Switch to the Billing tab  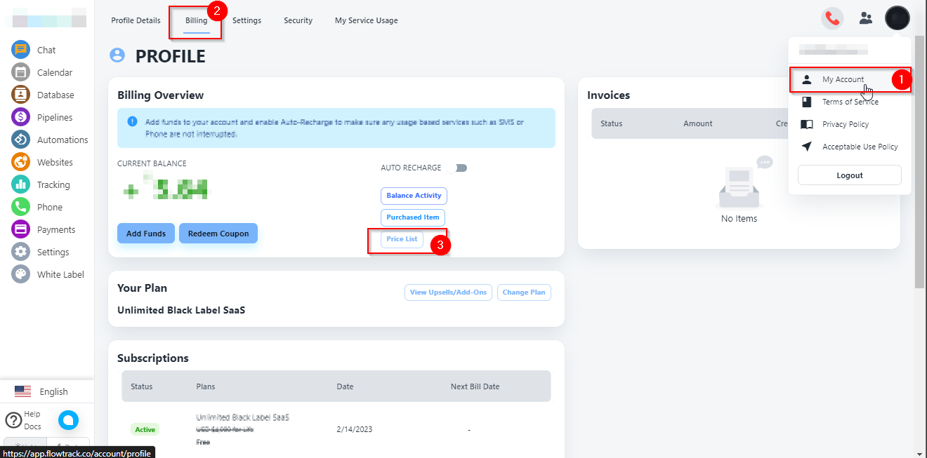(x=197, y=20)
